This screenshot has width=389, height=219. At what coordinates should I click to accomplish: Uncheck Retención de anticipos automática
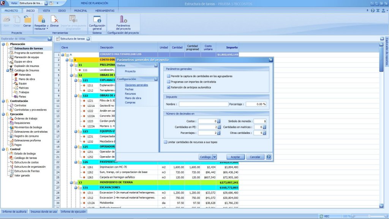[169, 87]
